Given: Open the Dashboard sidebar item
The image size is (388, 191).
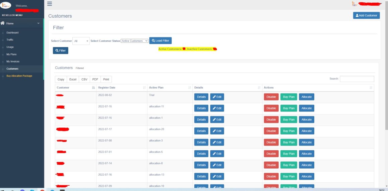Looking at the screenshot, I should pyautogui.click(x=12, y=32).
